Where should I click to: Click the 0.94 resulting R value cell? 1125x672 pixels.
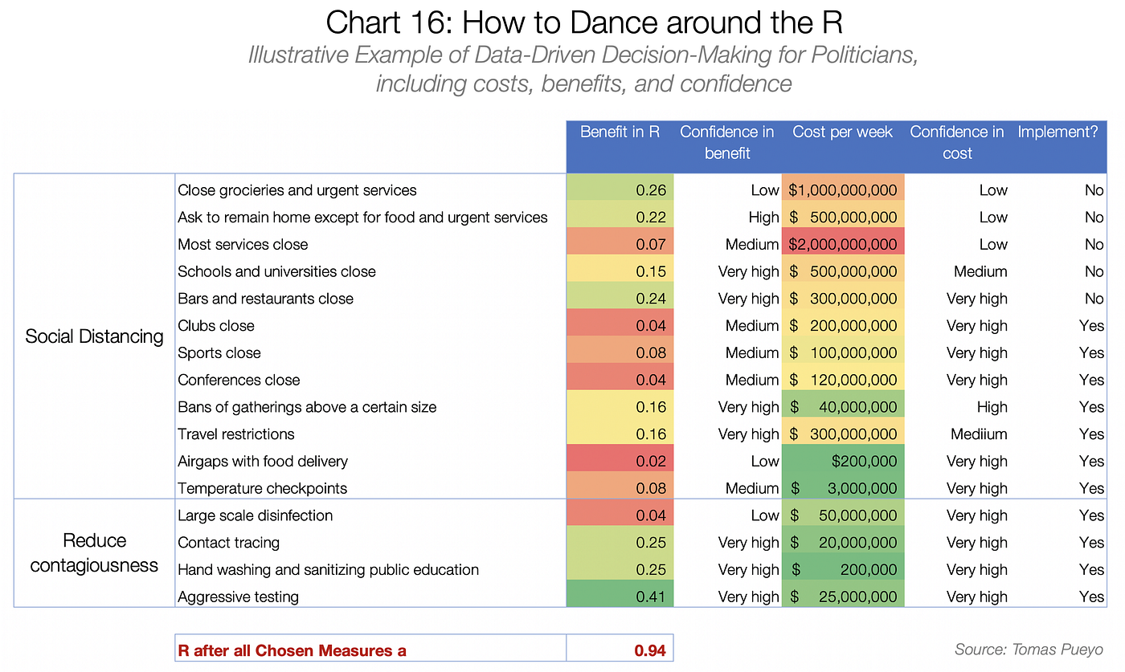pyautogui.click(x=620, y=649)
